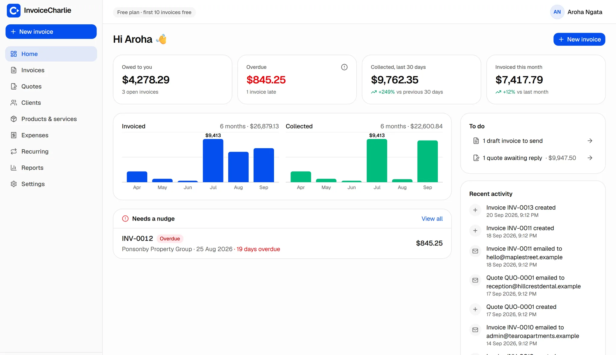The width and height of the screenshot is (616, 355).
Task: Click the arrow next to quote awaiting reply
Action: [x=590, y=158]
